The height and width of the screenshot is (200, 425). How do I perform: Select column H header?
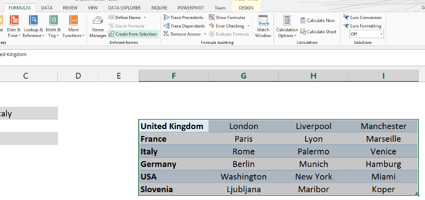(313, 76)
